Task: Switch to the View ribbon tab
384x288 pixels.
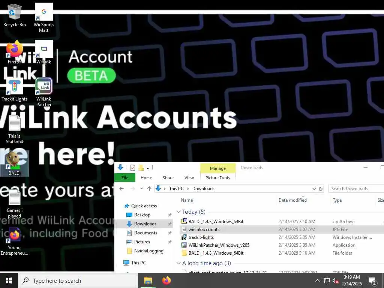Action: [x=189, y=178]
